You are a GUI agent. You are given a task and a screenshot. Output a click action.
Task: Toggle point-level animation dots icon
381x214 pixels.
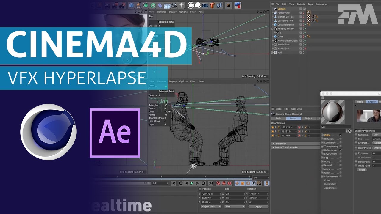point(260,183)
